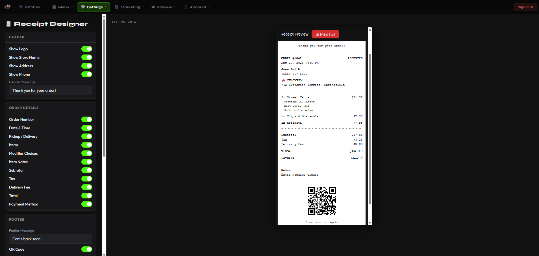Expand the Kitchen dropdown chevron
Screen dimensions: 539x256
pyautogui.click(x=43, y=7)
